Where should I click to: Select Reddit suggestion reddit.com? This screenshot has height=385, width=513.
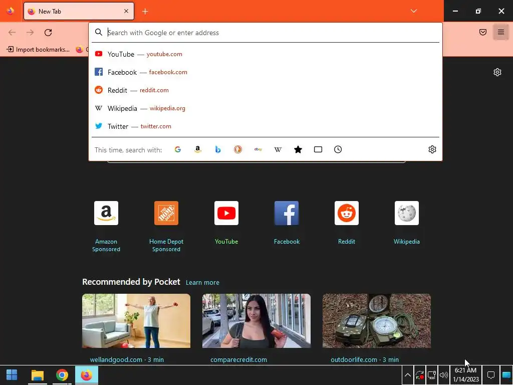pos(266,90)
